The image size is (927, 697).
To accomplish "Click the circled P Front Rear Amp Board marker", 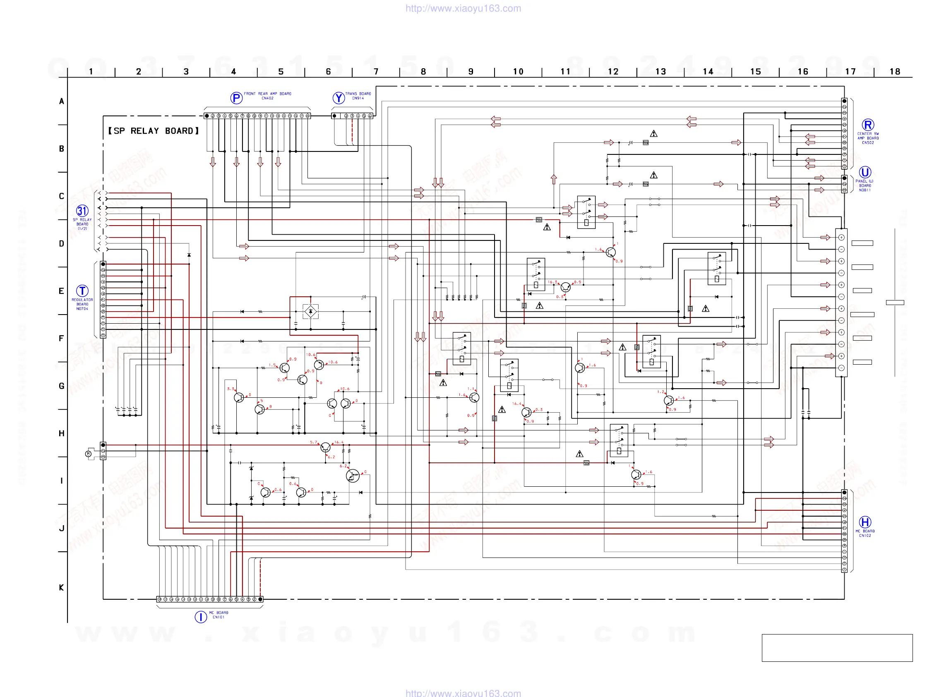I will click(x=236, y=98).
